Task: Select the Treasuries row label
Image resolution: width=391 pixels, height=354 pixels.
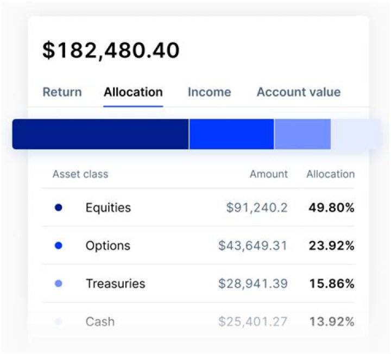Action: tap(115, 283)
